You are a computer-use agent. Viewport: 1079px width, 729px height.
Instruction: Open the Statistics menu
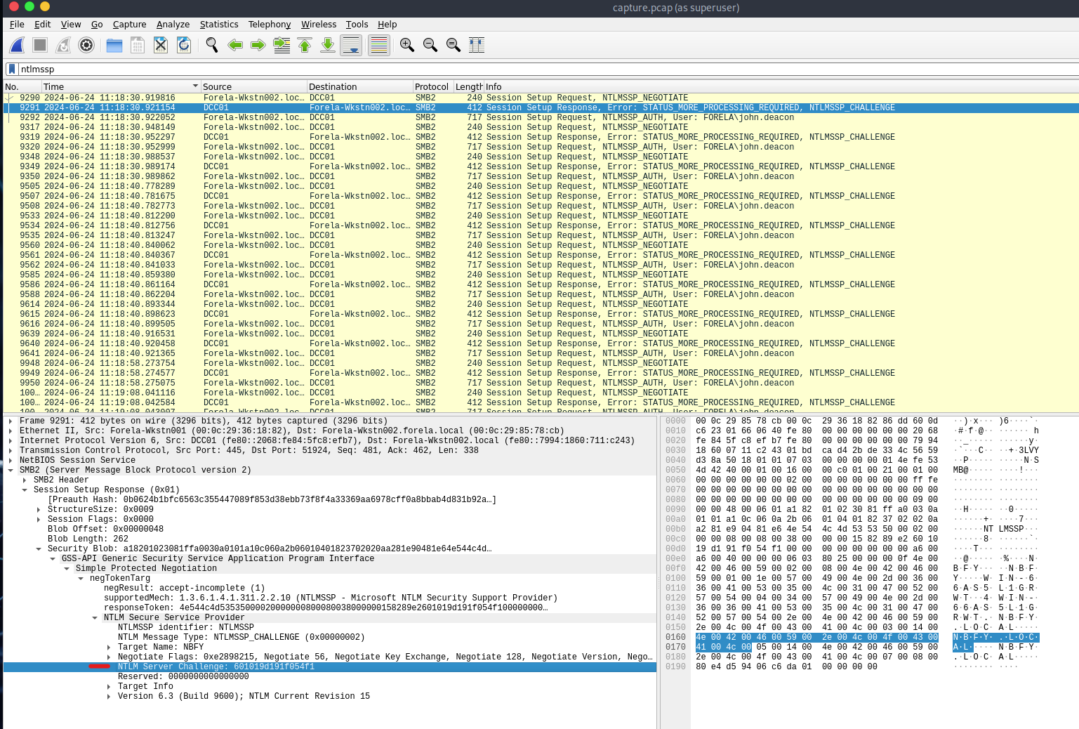click(219, 24)
